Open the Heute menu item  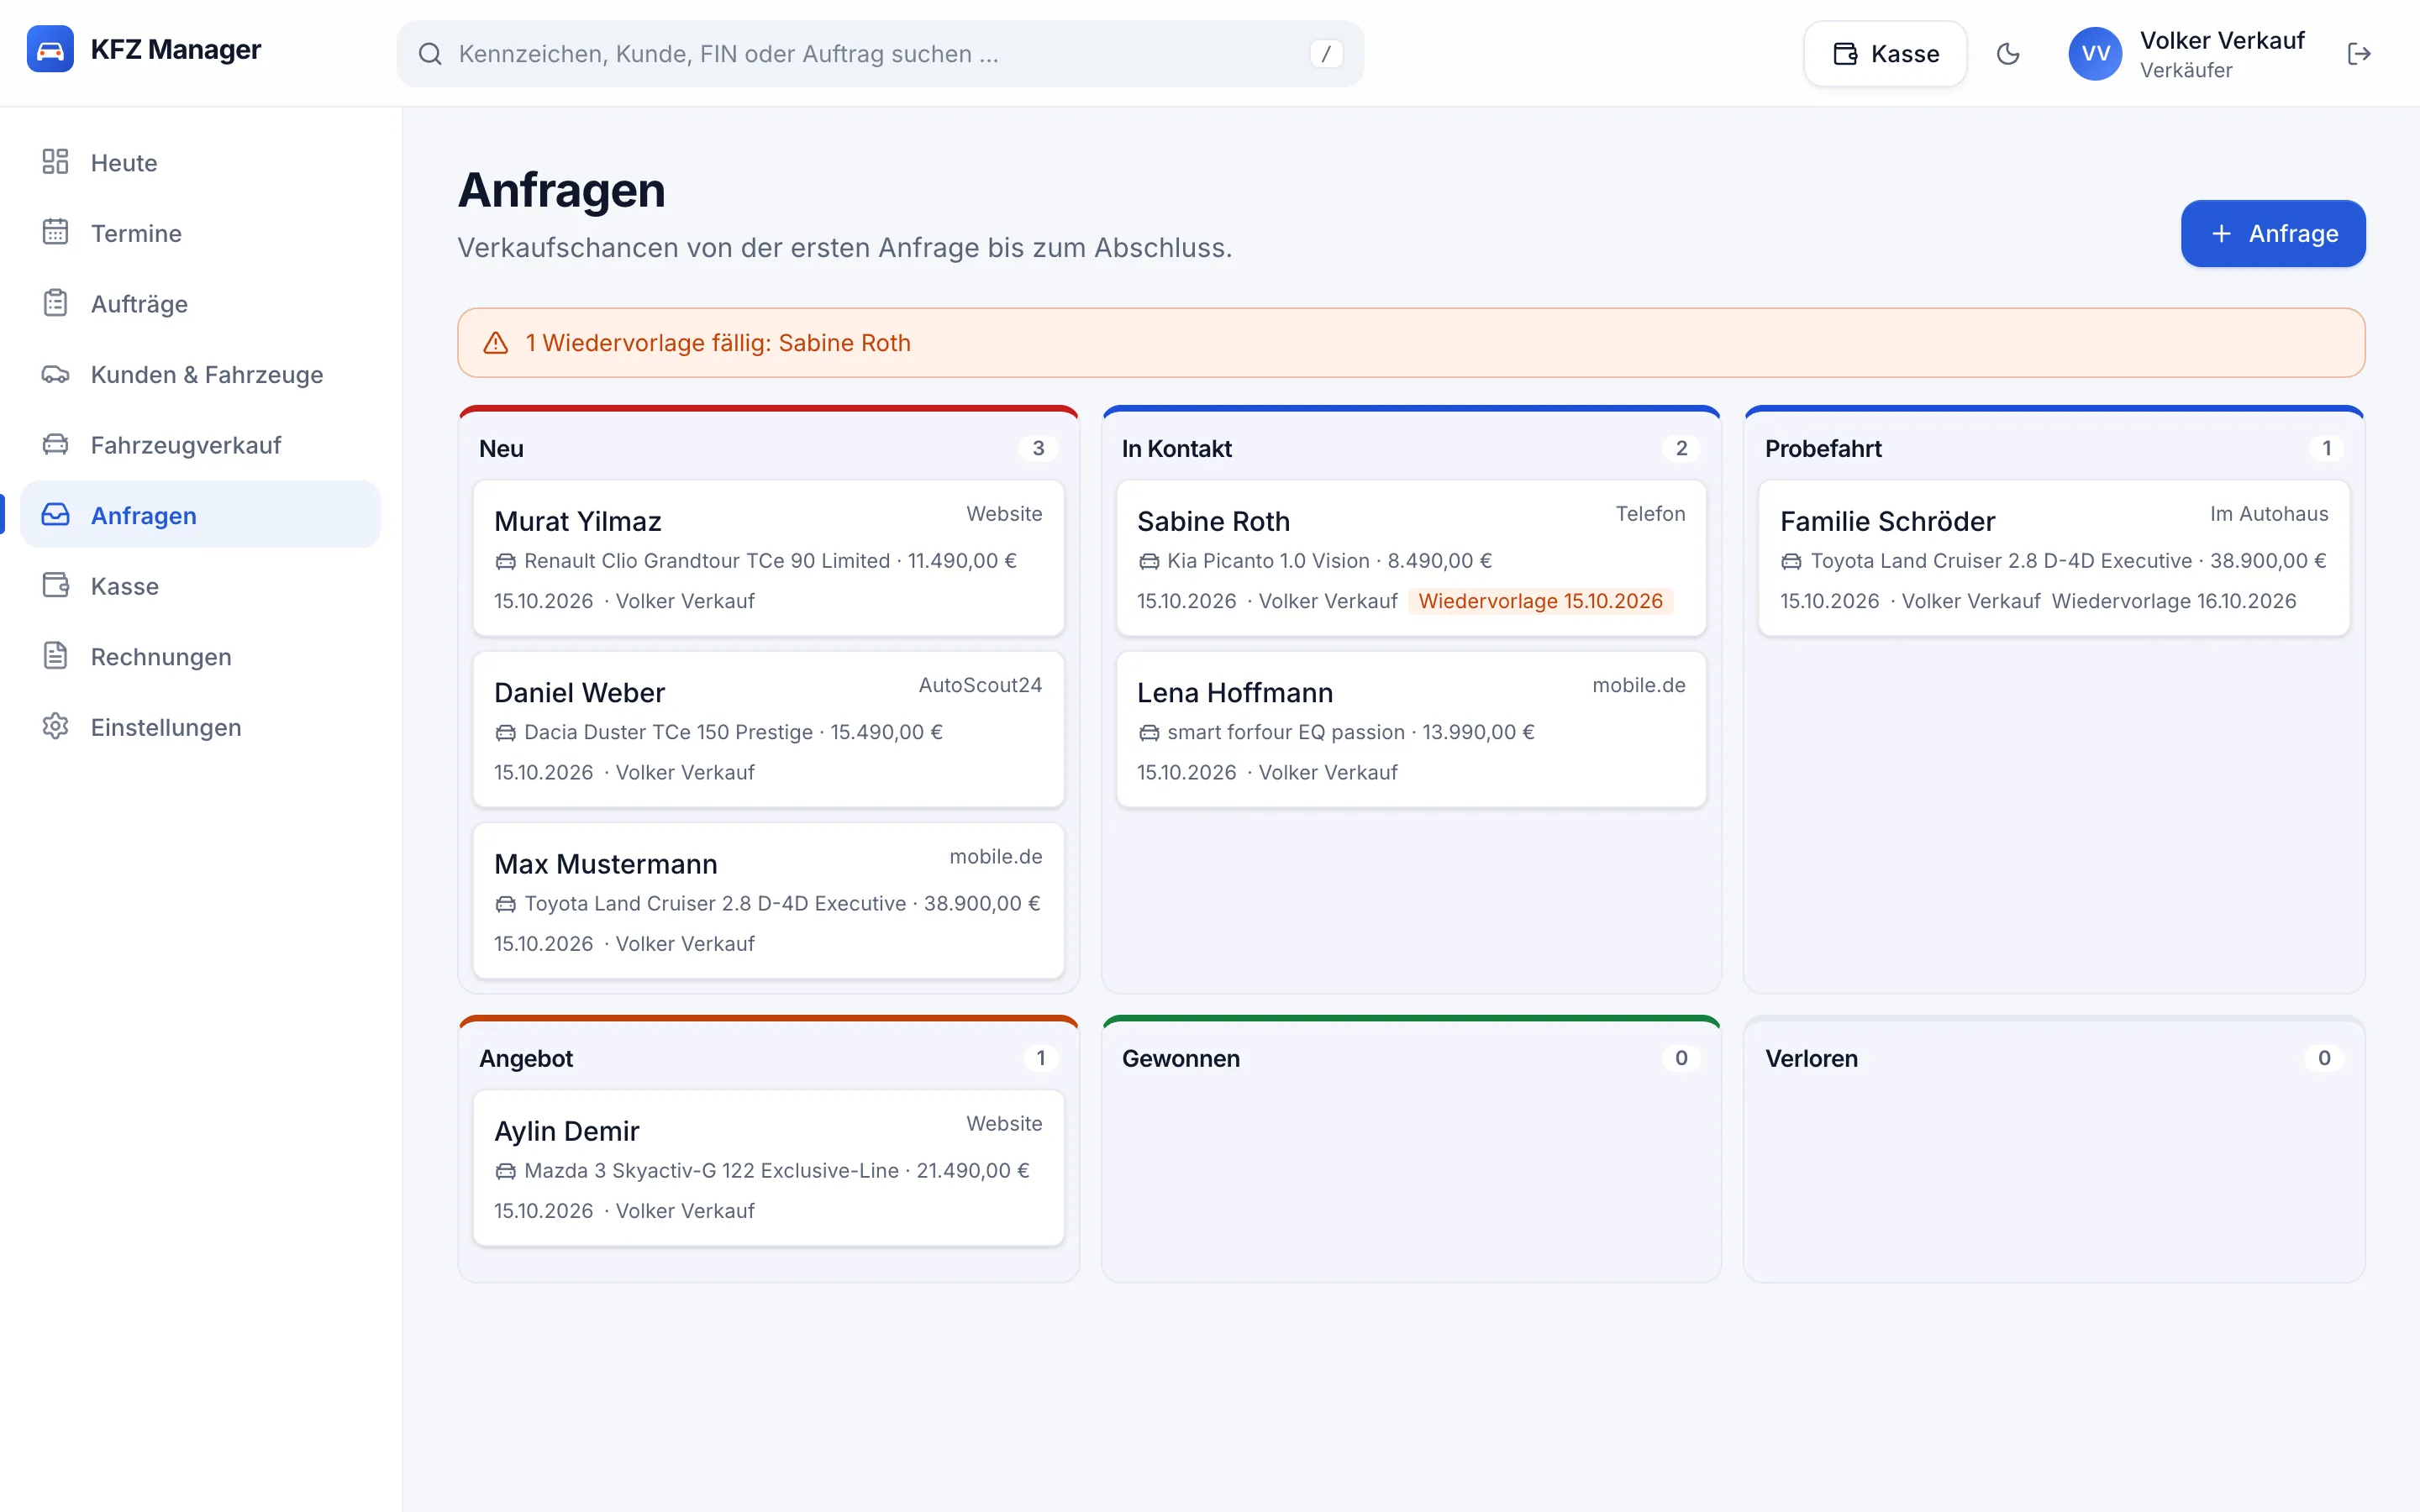[200, 162]
